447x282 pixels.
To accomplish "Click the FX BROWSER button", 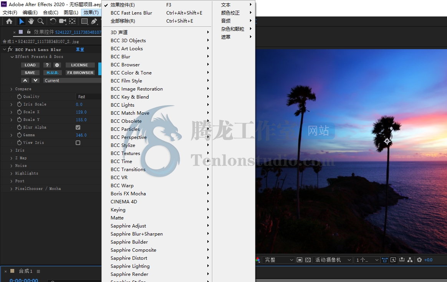I will pos(80,73).
